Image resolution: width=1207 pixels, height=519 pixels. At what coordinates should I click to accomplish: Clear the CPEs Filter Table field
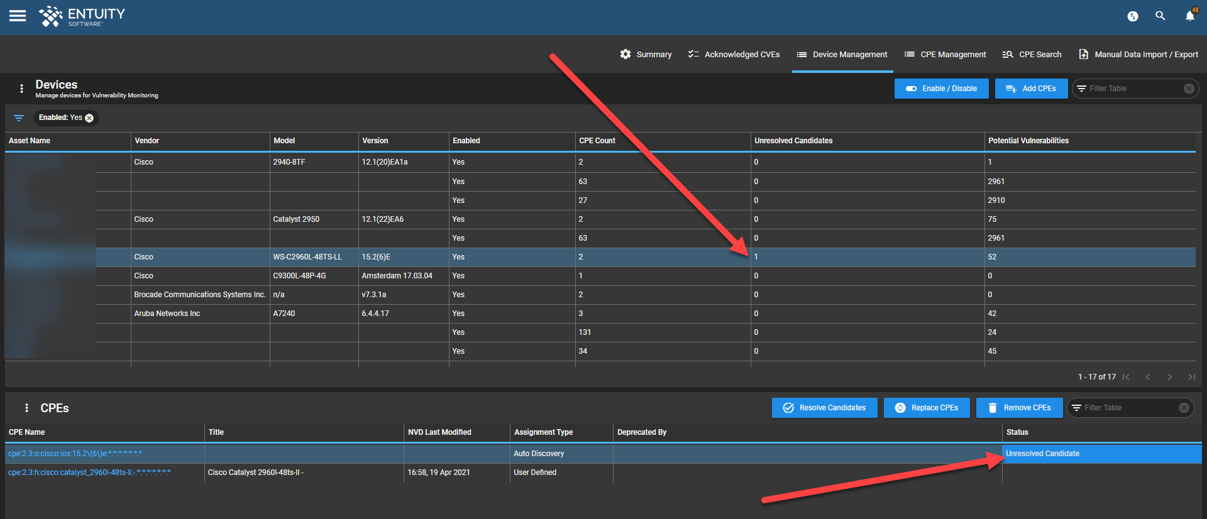1184,408
